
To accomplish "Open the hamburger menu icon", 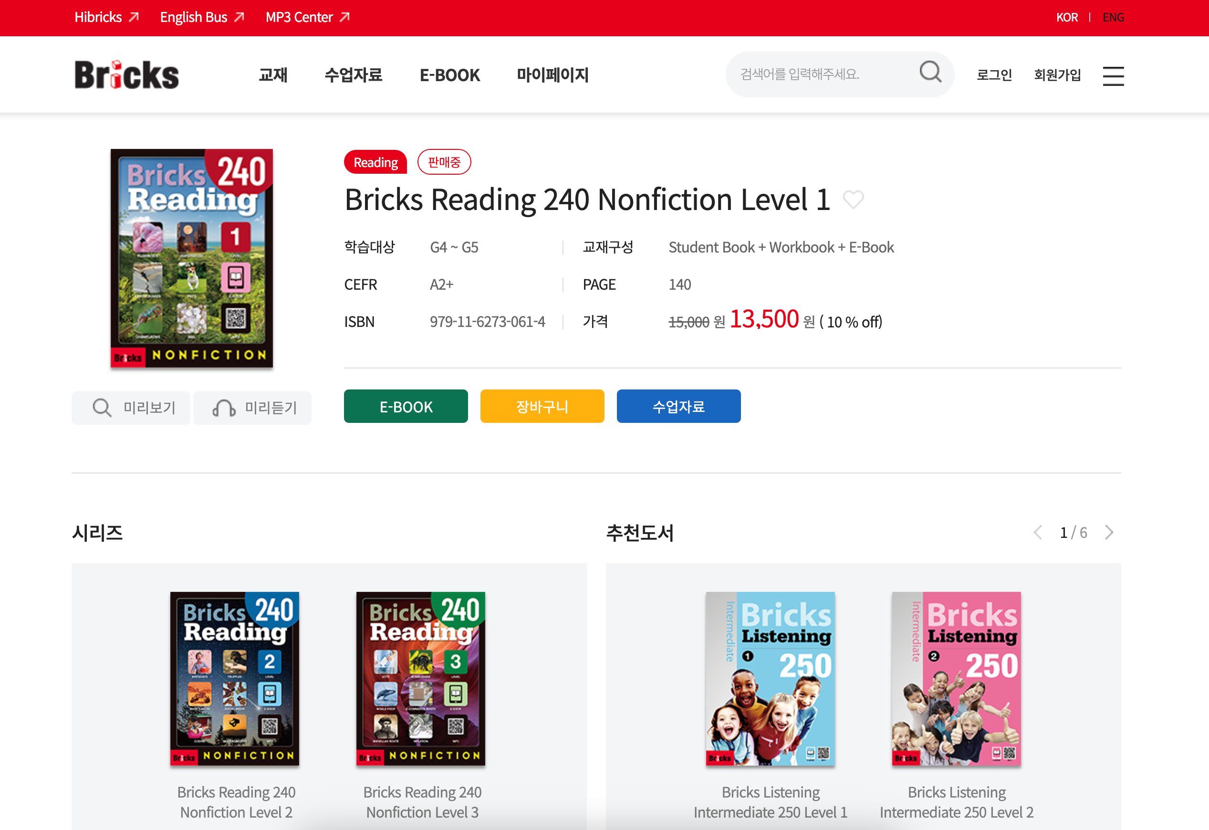I will point(1113,76).
